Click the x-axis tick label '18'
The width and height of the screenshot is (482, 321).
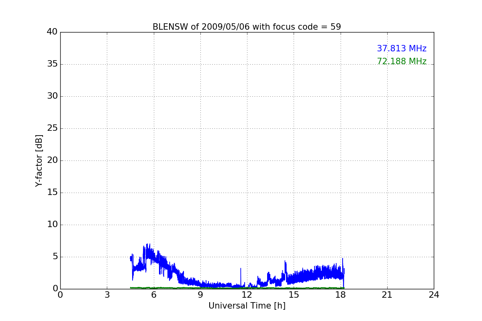coord(340,295)
